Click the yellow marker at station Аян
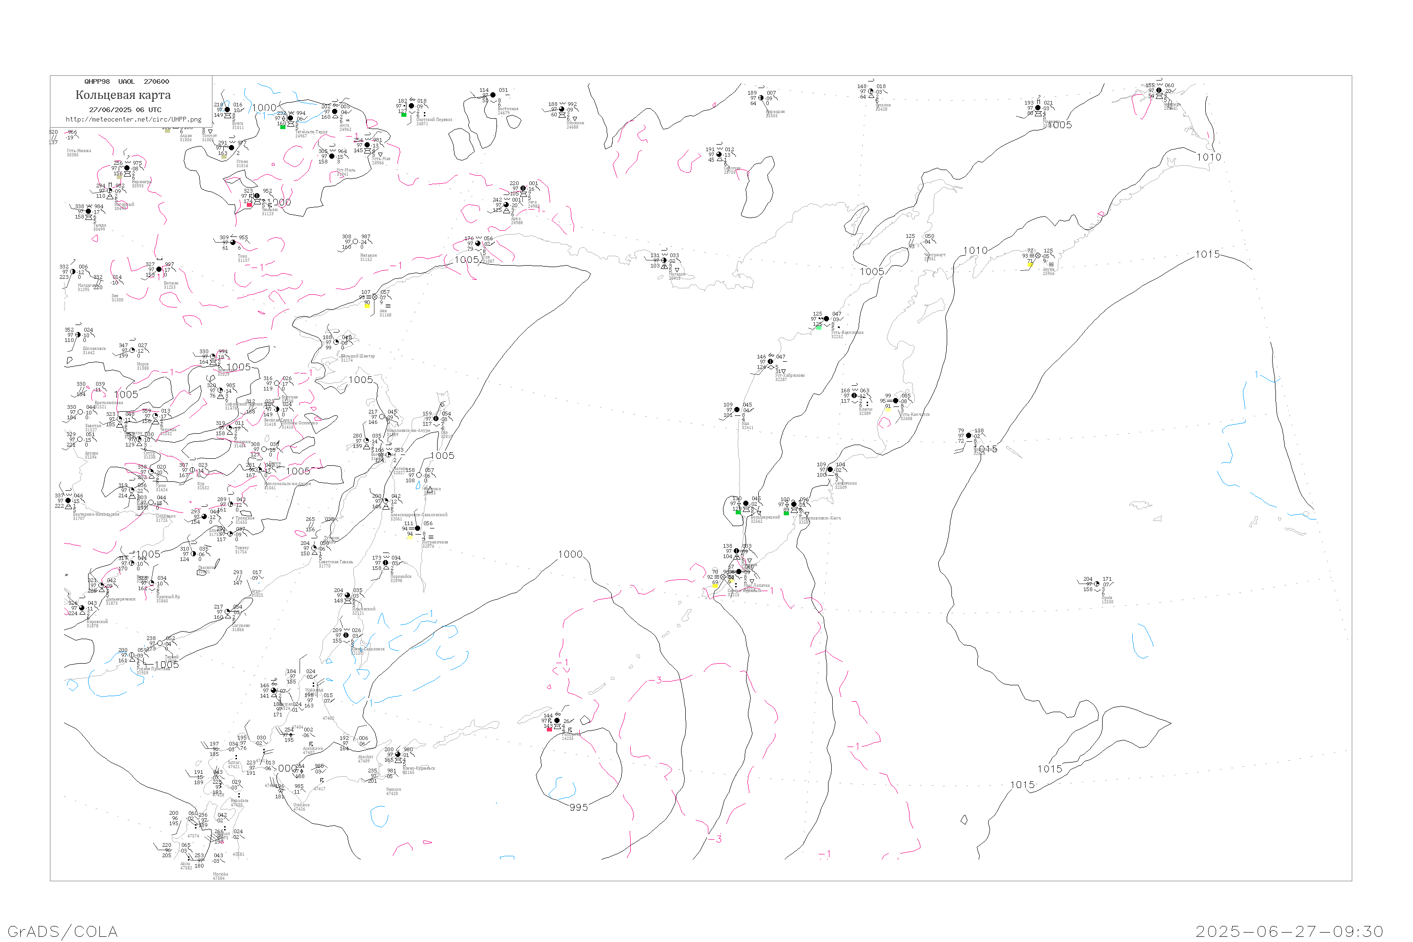Image resolution: width=1413 pixels, height=942 pixels. pyautogui.click(x=367, y=306)
